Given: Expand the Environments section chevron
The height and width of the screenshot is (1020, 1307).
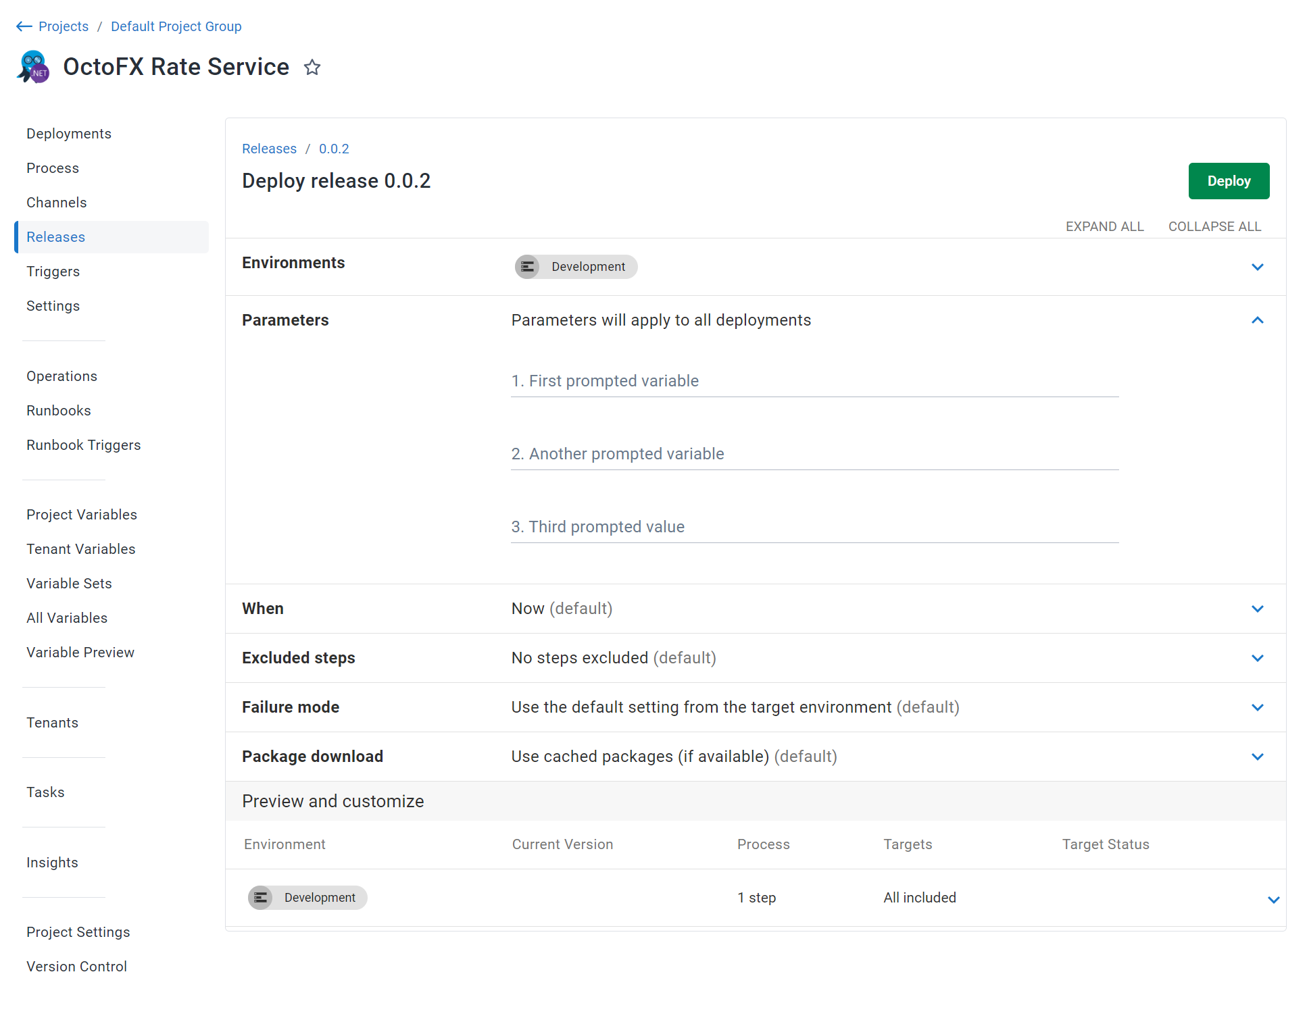Looking at the screenshot, I should (1257, 267).
